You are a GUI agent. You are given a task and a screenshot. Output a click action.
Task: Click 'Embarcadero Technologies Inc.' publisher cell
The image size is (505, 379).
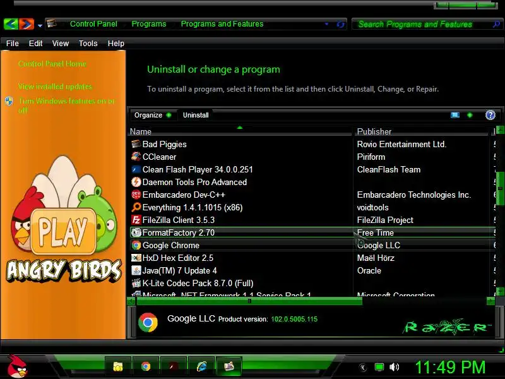click(x=414, y=195)
